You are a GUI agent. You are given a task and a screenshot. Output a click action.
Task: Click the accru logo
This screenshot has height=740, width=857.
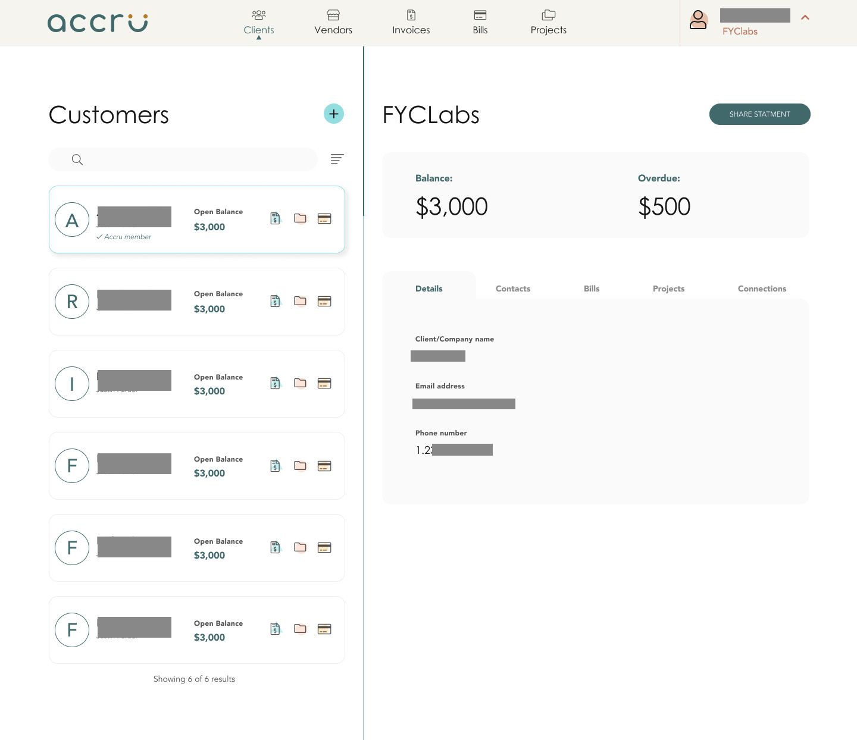coord(98,23)
